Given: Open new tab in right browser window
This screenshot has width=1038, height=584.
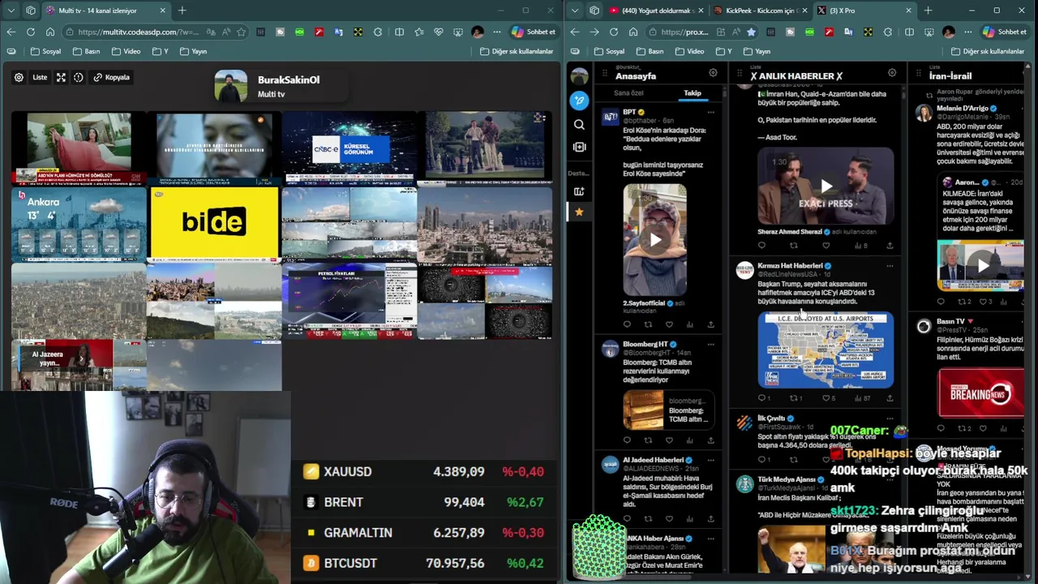Looking at the screenshot, I should (x=928, y=11).
